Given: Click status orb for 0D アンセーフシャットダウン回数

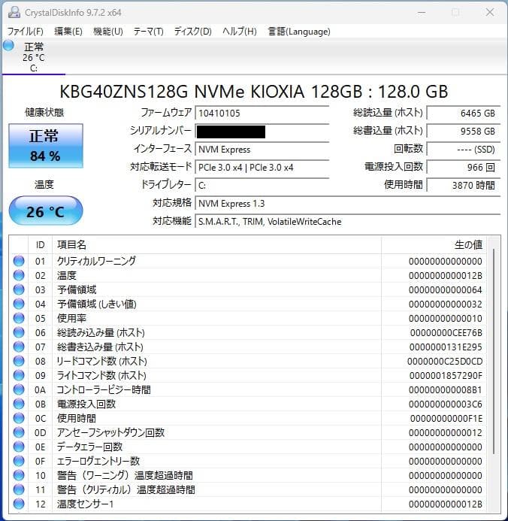Looking at the screenshot, I should point(19,432).
